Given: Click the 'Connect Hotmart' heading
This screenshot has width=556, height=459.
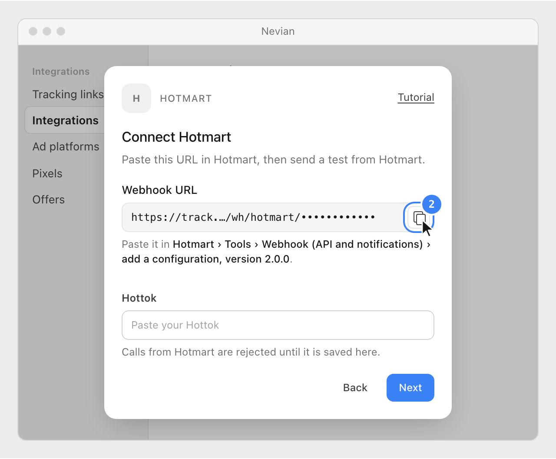Looking at the screenshot, I should pos(176,137).
